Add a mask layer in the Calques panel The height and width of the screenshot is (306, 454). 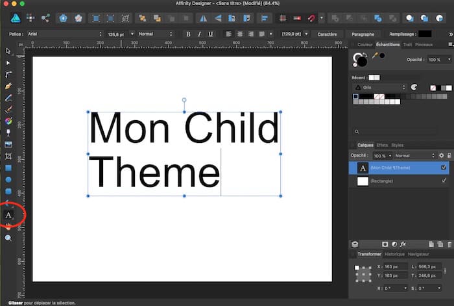(x=385, y=244)
